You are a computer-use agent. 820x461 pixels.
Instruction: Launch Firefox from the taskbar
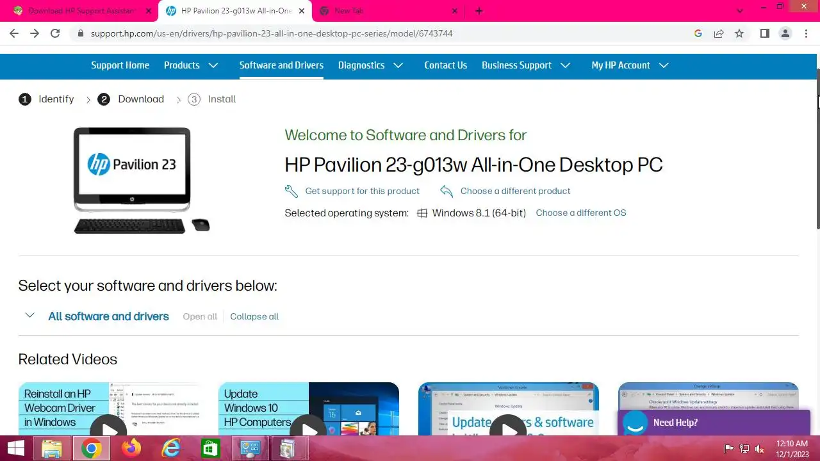pyautogui.click(x=131, y=448)
